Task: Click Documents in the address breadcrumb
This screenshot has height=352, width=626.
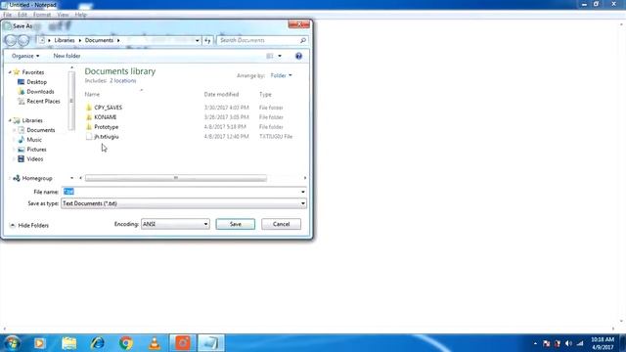Action: coord(99,40)
